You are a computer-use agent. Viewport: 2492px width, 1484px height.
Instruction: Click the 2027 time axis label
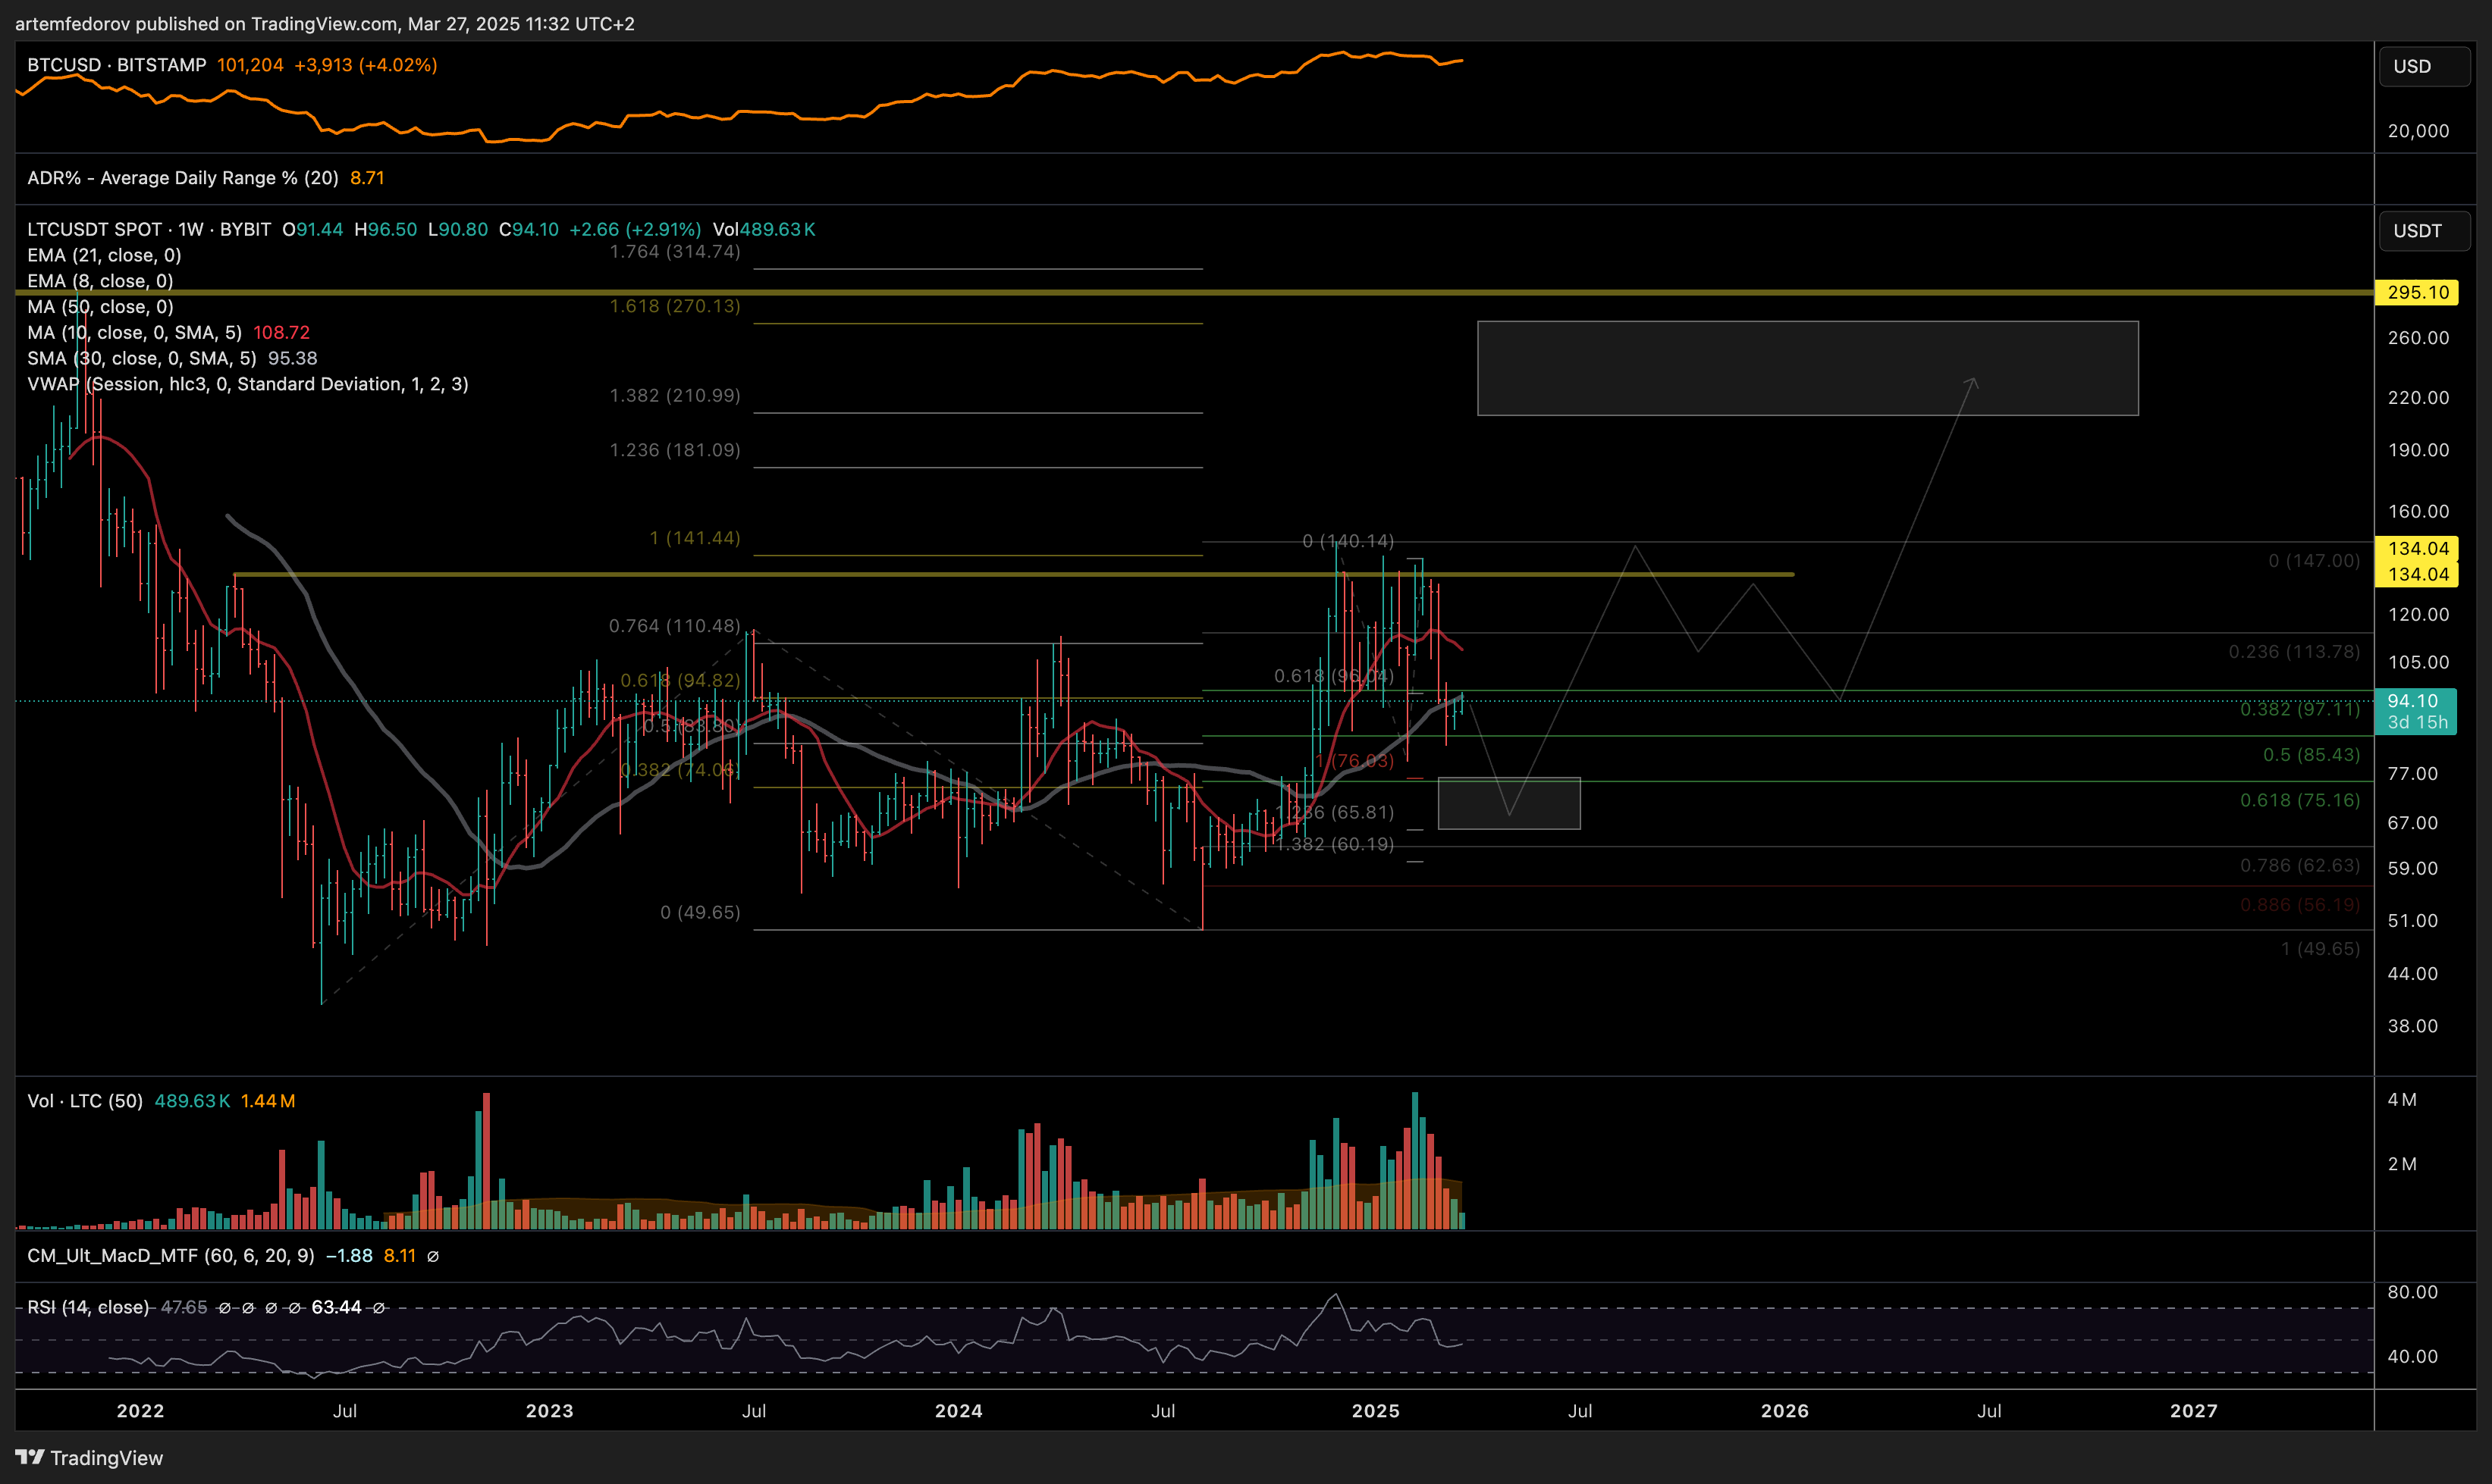pos(2194,1411)
